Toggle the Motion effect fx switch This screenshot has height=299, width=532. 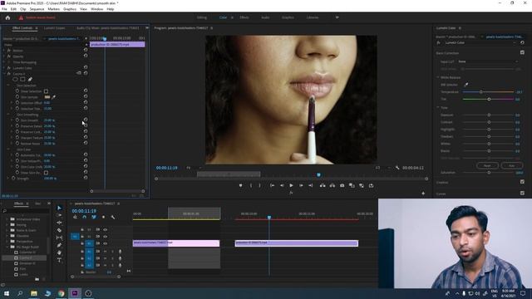pyautogui.click(x=9, y=51)
